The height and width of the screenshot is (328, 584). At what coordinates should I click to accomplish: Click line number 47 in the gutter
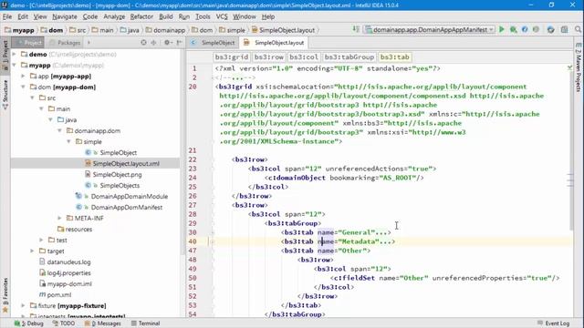pos(193,251)
